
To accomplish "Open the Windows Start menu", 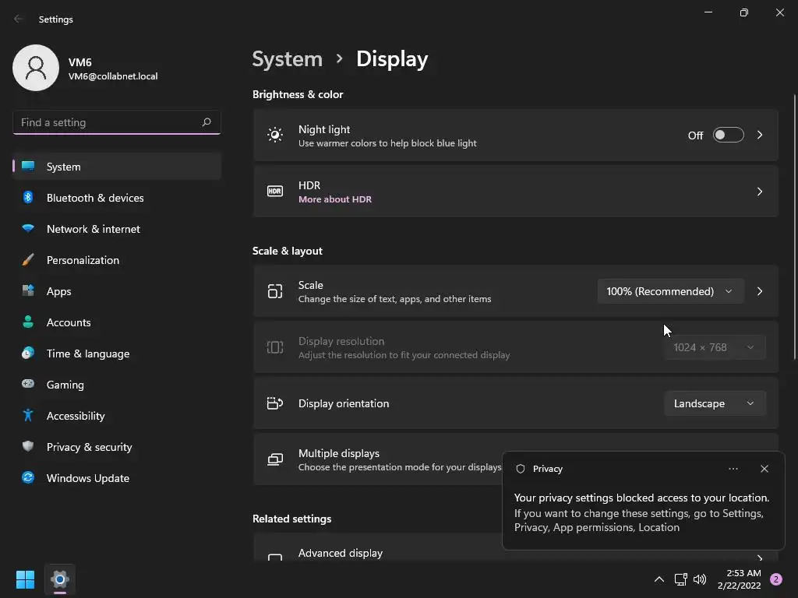I will [25, 579].
